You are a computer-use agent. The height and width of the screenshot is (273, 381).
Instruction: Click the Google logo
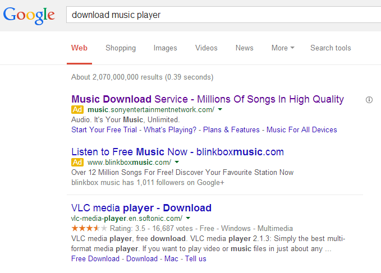29,16
